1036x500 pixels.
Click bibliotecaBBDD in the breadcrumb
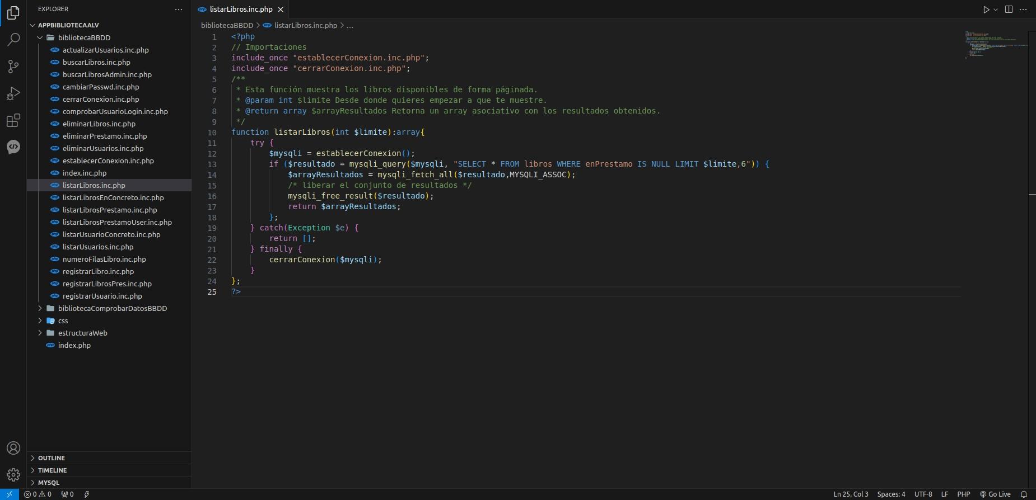click(227, 25)
